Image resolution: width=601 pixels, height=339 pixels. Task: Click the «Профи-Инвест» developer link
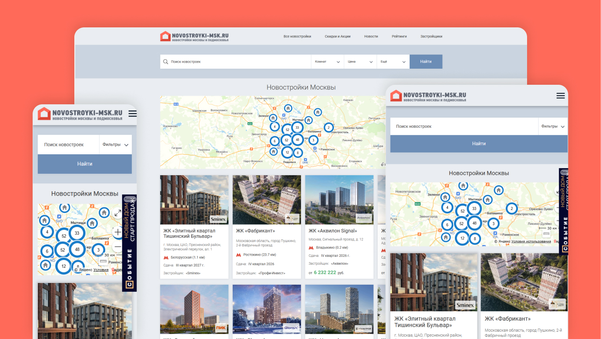coord(271,273)
